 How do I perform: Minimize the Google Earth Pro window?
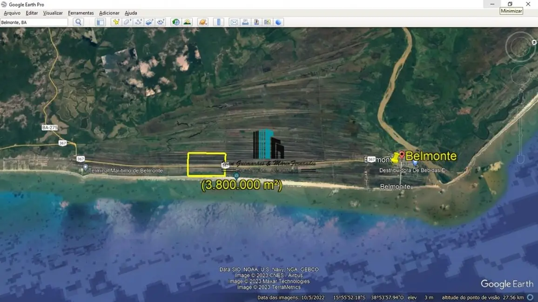click(492, 4)
